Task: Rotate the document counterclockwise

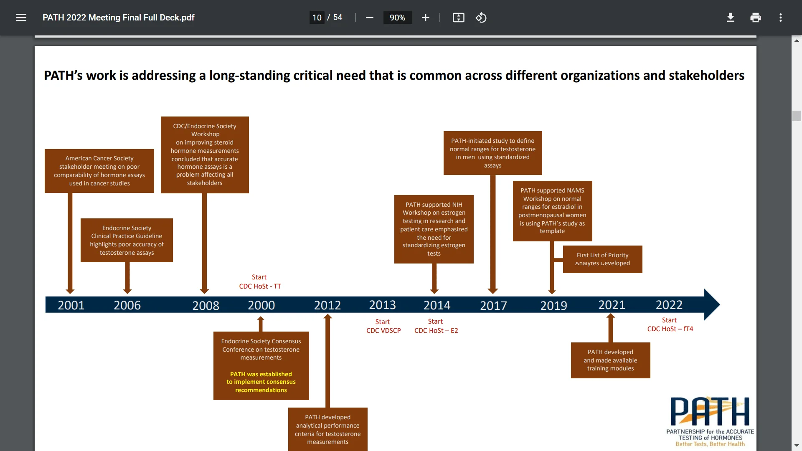Action: click(481, 18)
